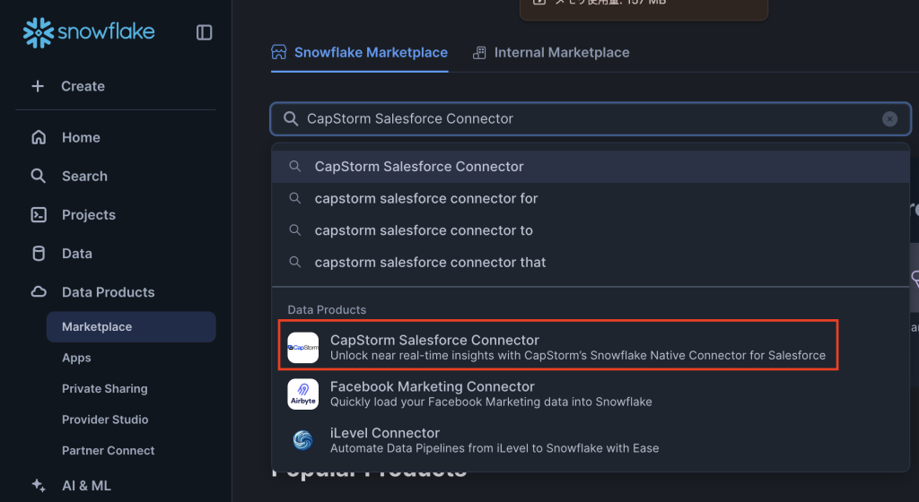The image size is (919, 502).
Task: Click the Search magnifier icon in sidebar
Action: [x=38, y=176]
